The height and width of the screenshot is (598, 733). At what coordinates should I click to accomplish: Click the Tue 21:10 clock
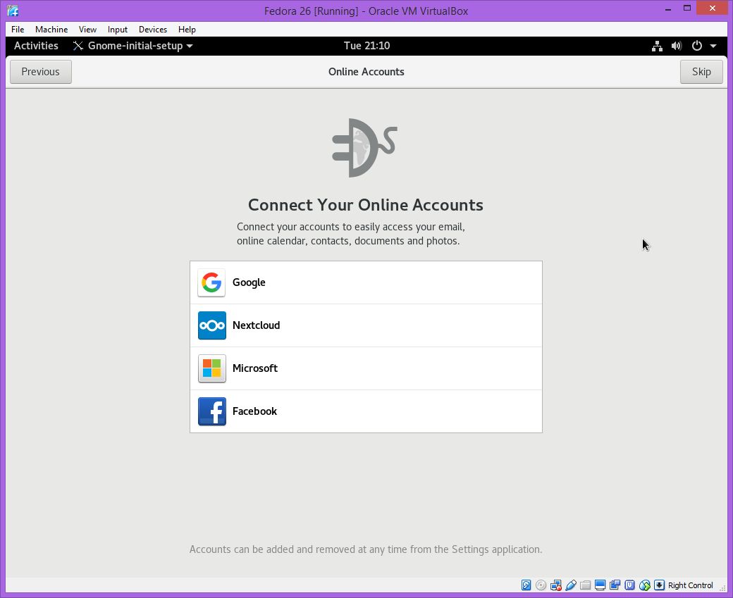point(366,46)
